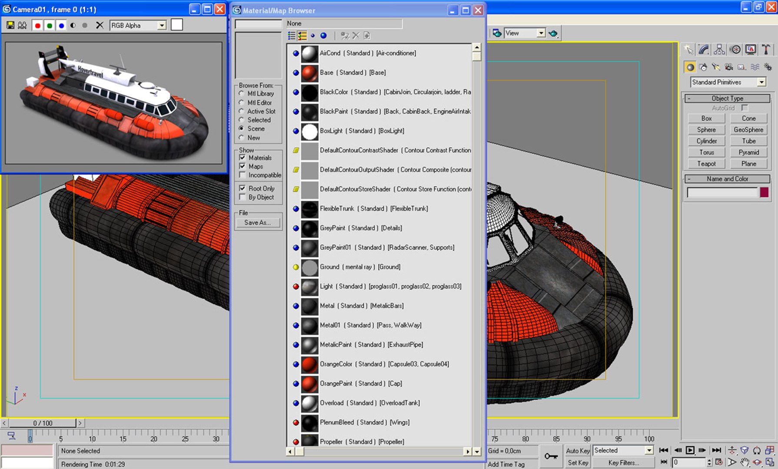Select the Shapes category icon

coord(703,67)
